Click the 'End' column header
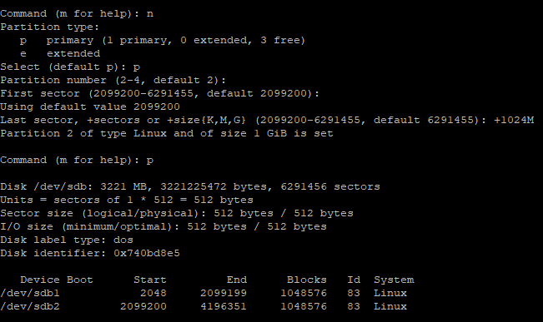 point(237,280)
